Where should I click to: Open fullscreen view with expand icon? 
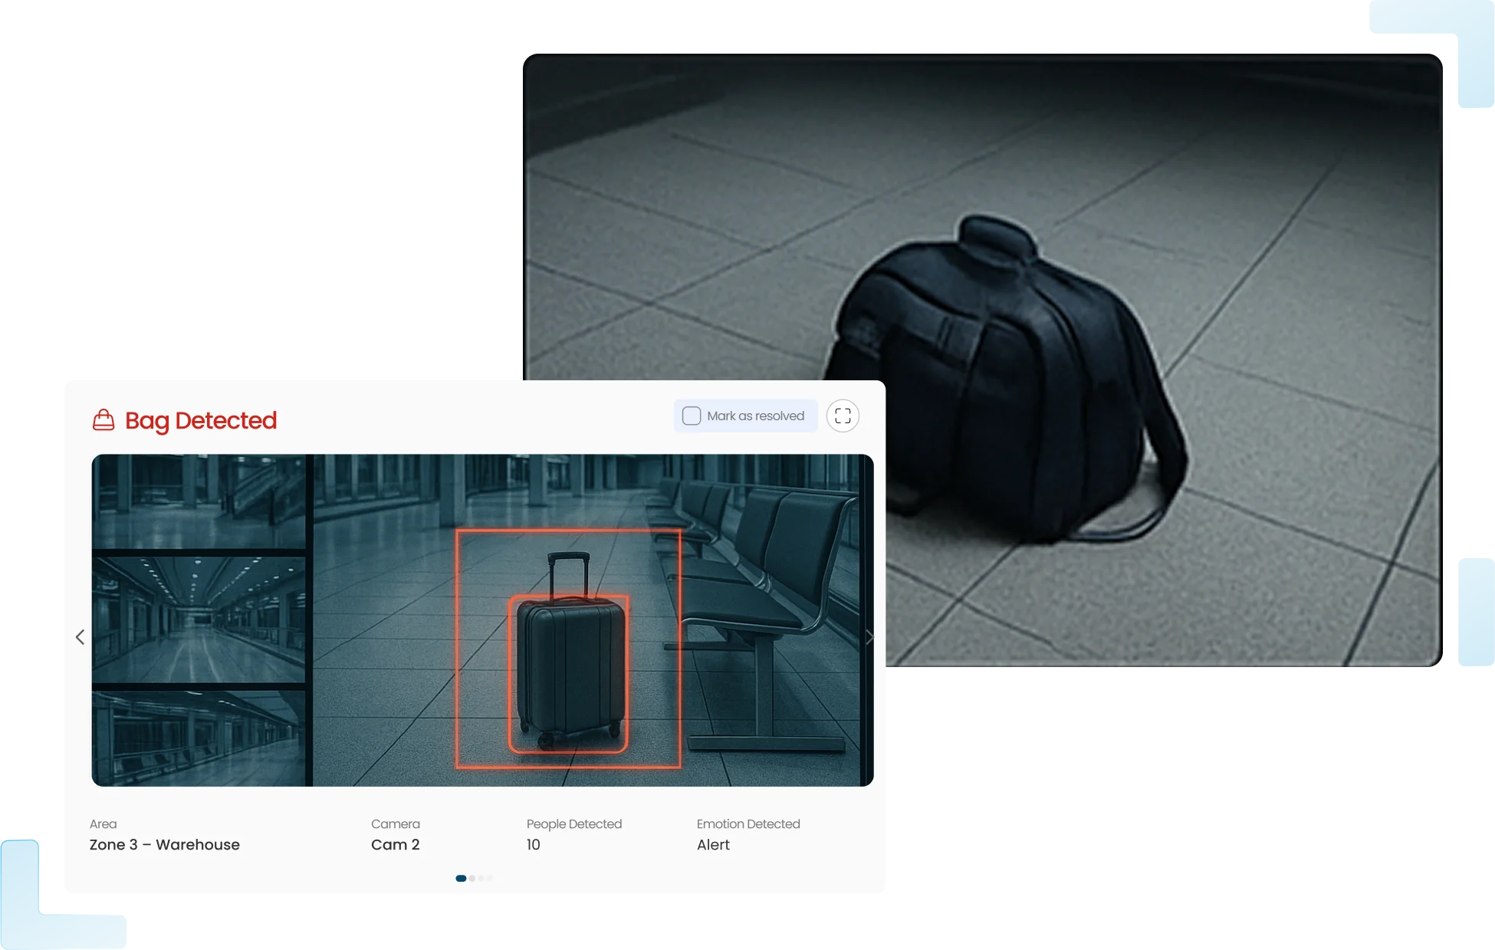(x=843, y=416)
